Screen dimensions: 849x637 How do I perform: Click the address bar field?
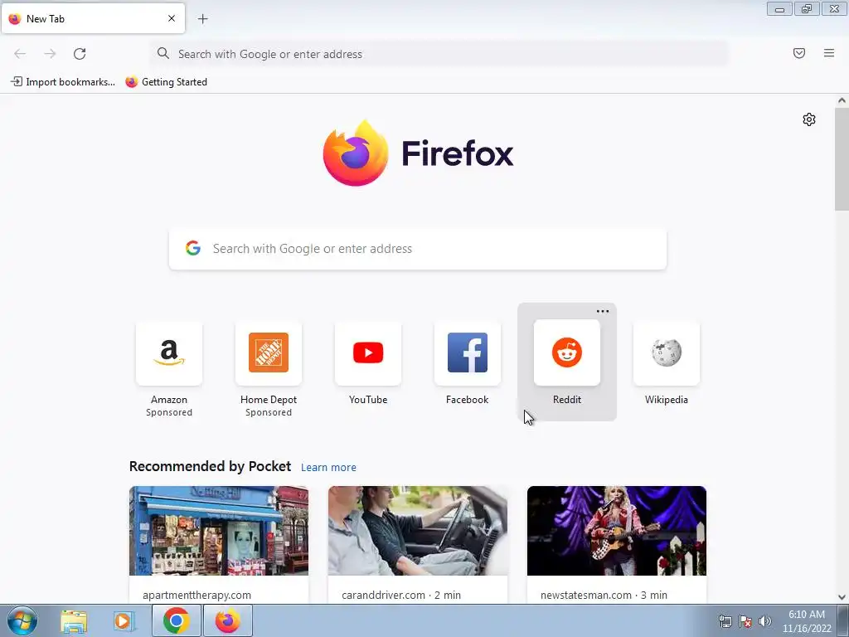[x=439, y=54]
